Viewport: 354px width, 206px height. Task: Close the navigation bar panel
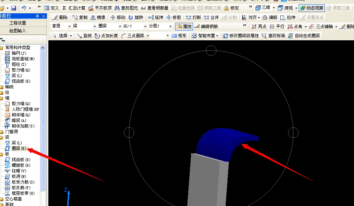click(x=43, y=16)
